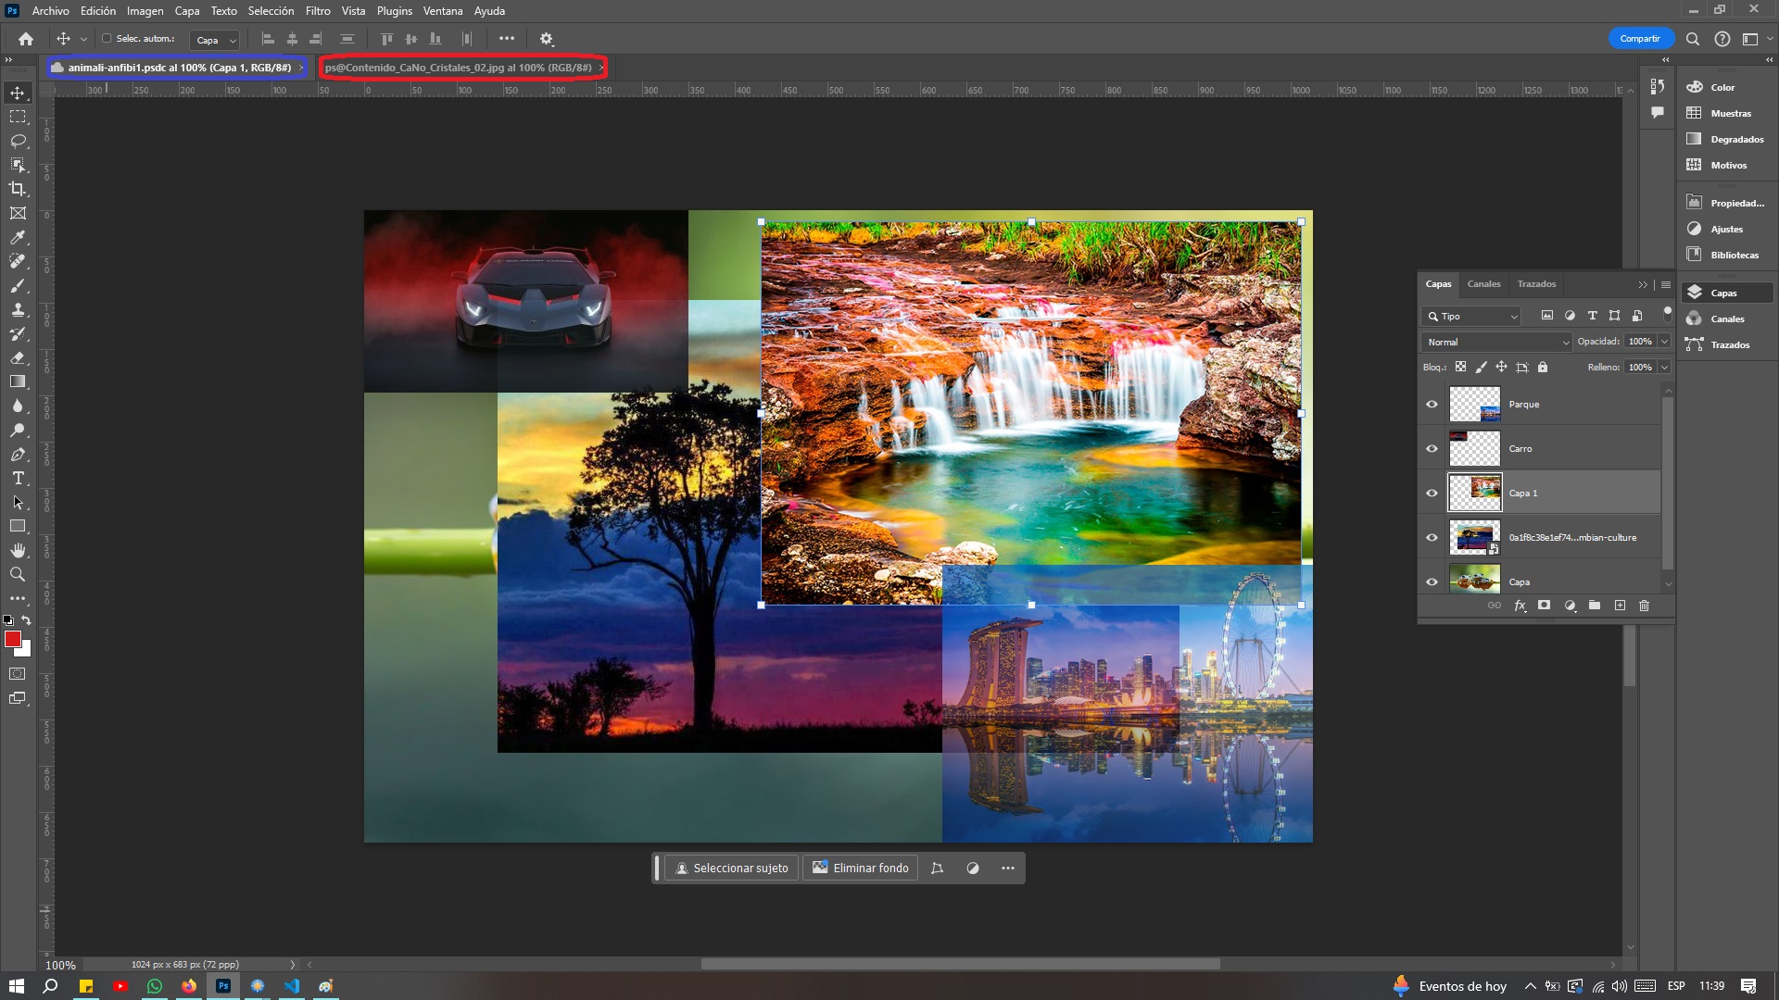Select the Move tool
Viewport: 1779px width, 1000px height.
pyautogui.click(x=18, y=93)
